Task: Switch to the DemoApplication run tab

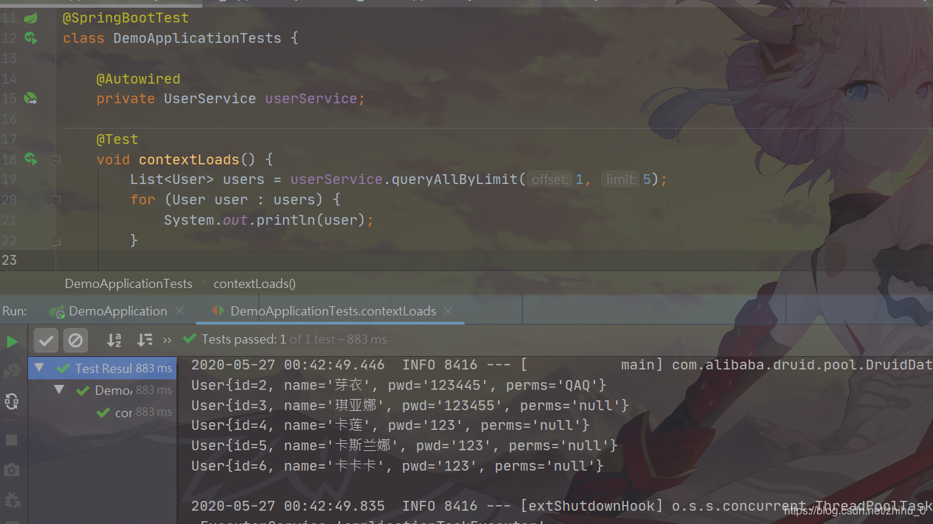Action: 117,311
